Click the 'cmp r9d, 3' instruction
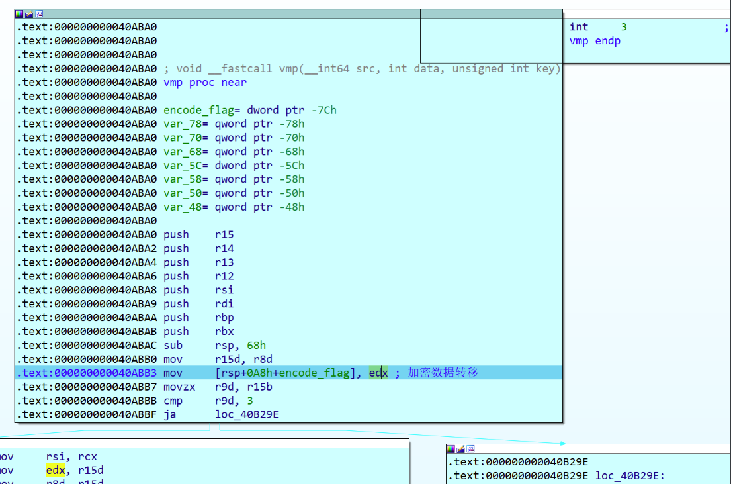 click(208, 401)
